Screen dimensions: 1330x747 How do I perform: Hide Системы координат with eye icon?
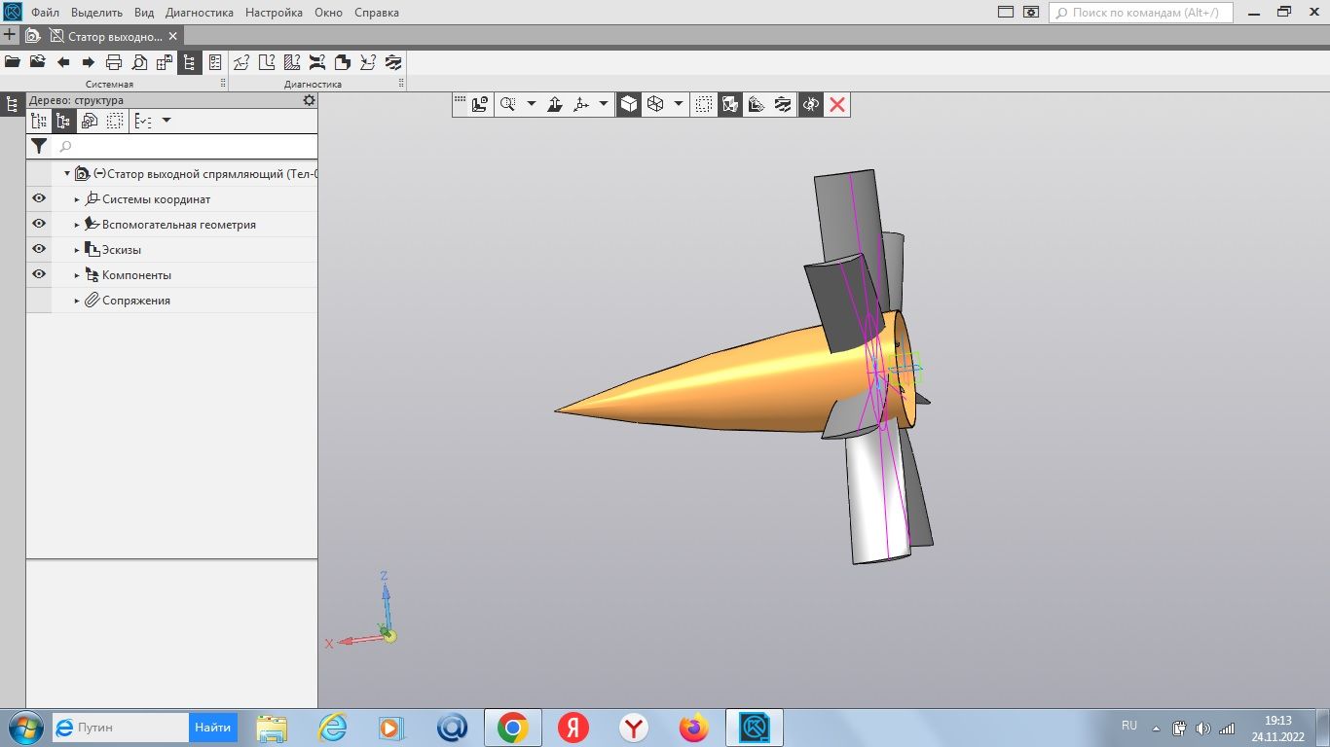[39, 199]
